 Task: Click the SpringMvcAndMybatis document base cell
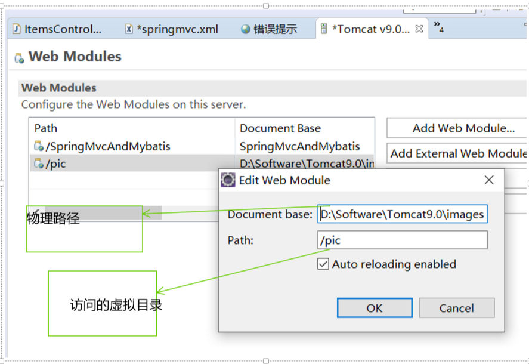(x=299, y=146)
